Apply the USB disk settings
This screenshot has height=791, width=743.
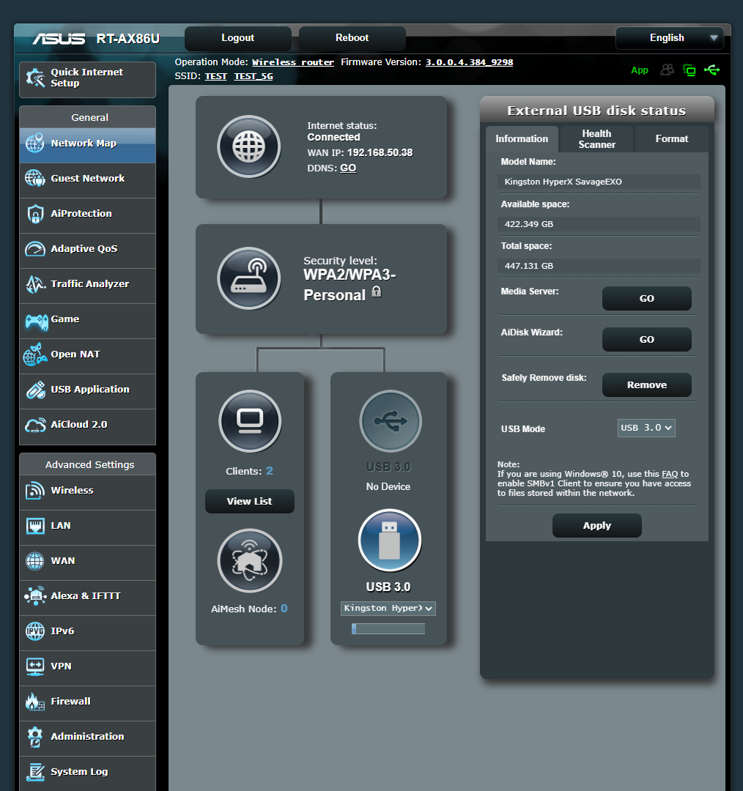click(x=596, y=525)
